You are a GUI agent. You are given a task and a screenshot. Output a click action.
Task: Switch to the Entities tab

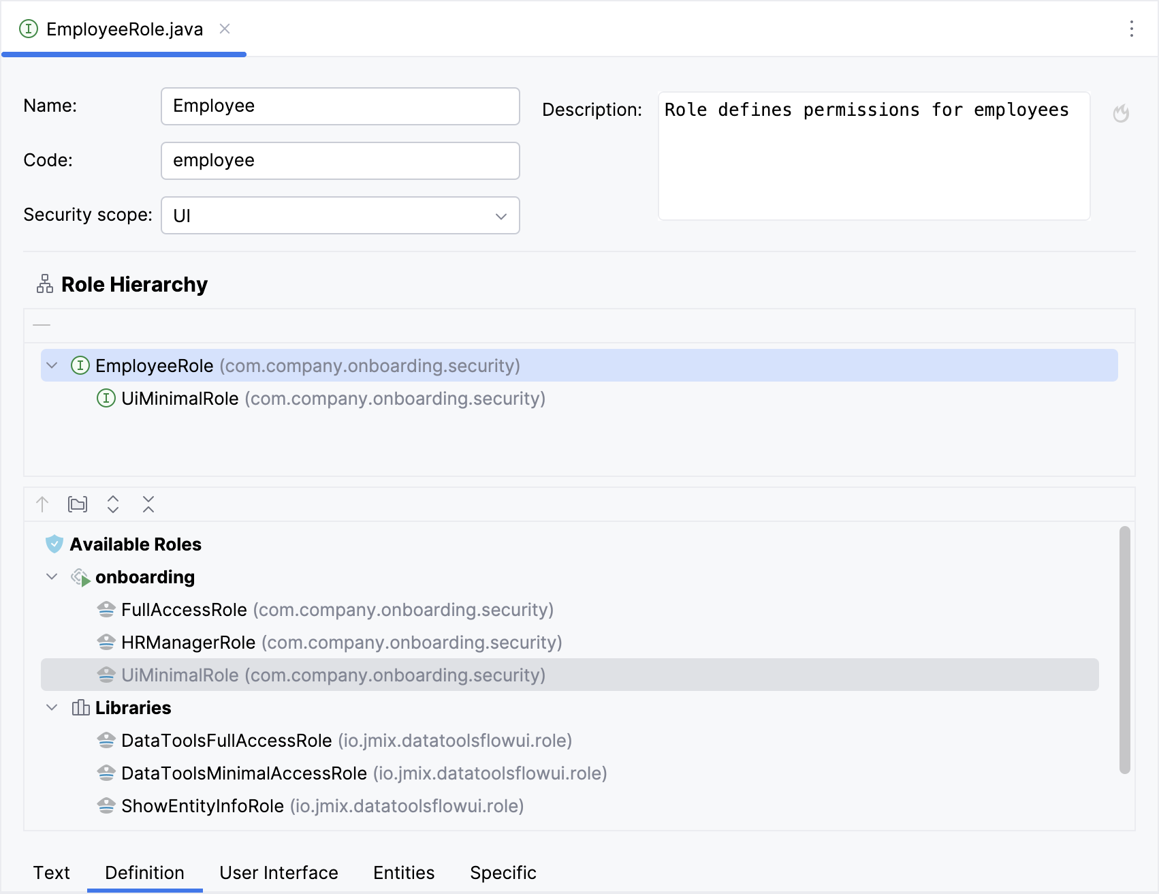[404, 873]
